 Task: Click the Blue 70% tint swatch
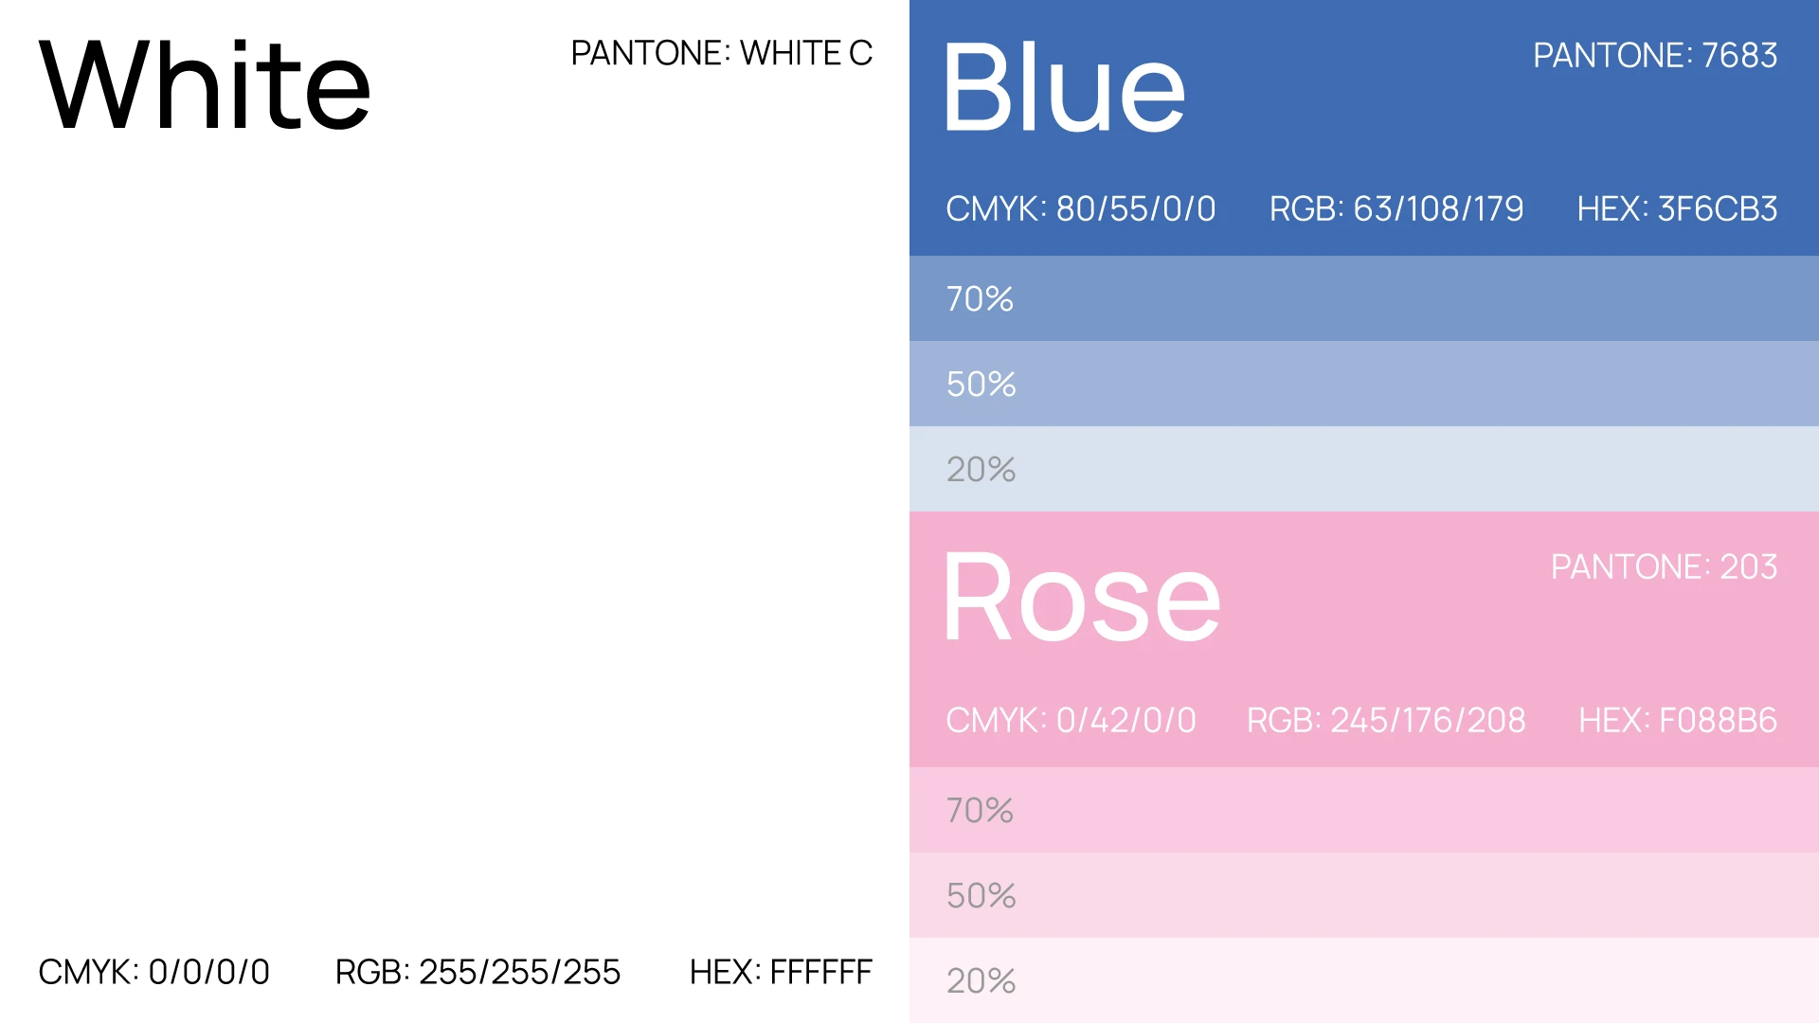[x=1364, y=298]
